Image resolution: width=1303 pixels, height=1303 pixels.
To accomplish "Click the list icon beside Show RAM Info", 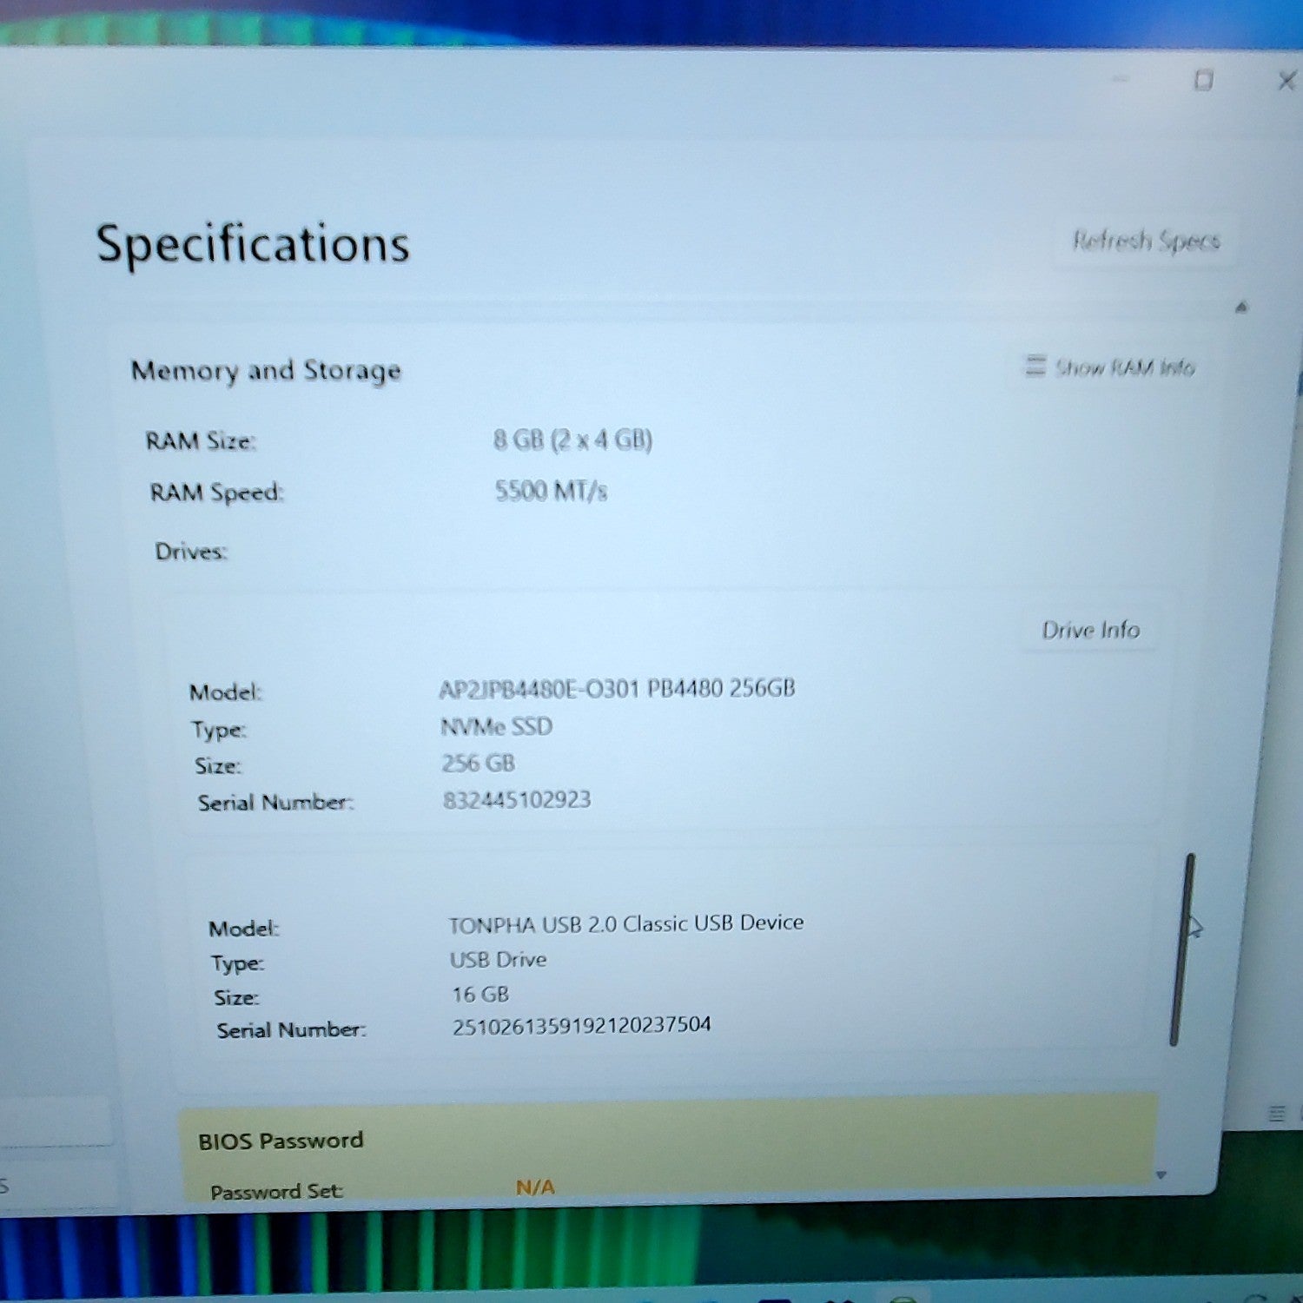I will point(1035,366).
